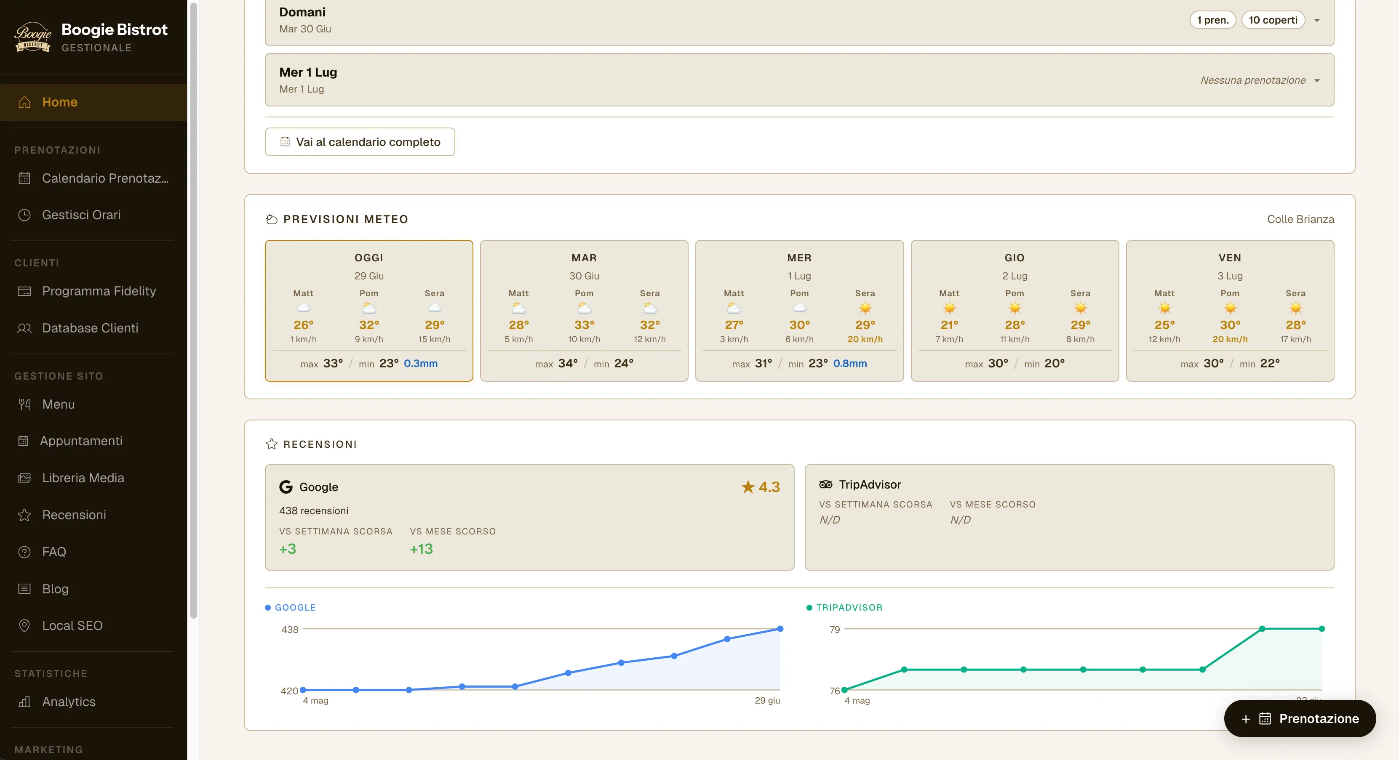Image resolution: width=1399 pixels, height=760 pixels.
Task: Click the TRIPADVISOR chart legend label
Action: click(x=849, y=608)
